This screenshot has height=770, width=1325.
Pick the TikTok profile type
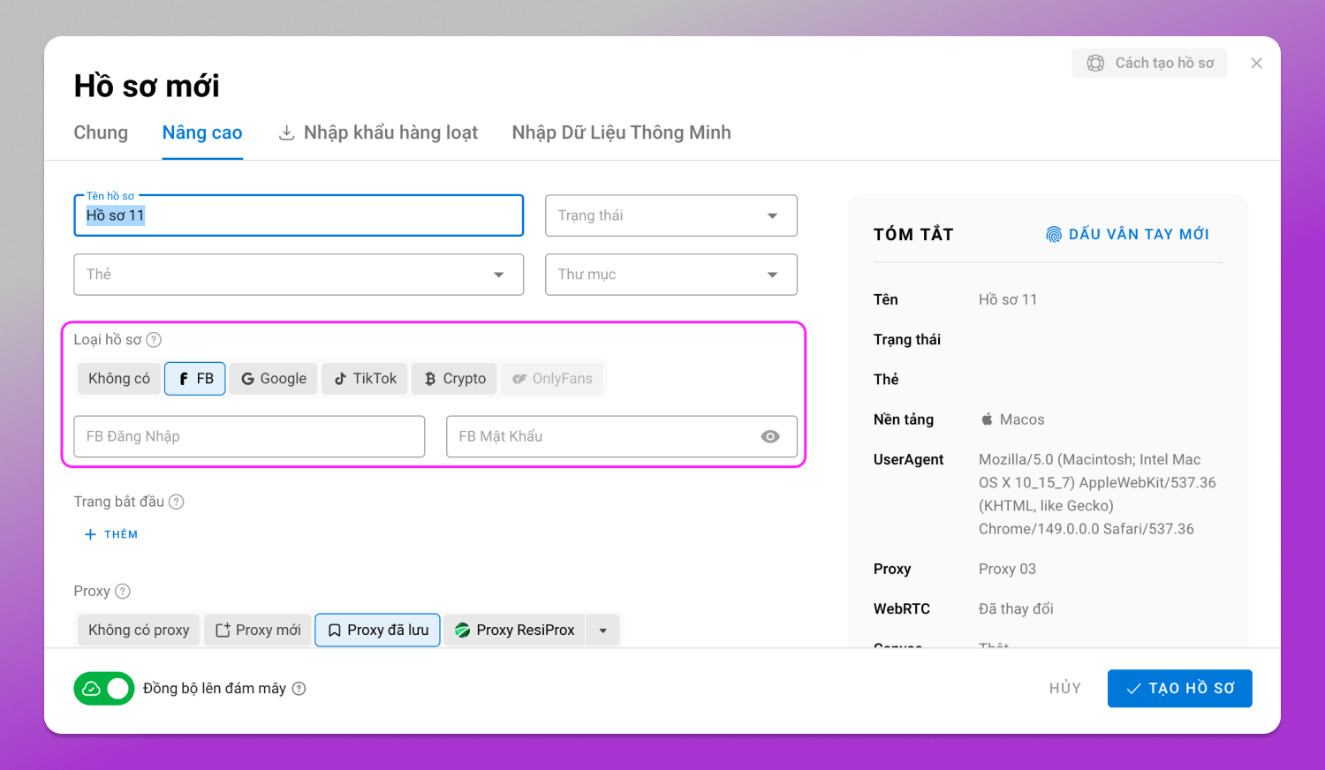coord(365,379)
